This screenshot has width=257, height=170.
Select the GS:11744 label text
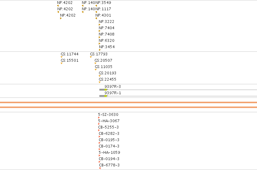[x=70, y=54]
